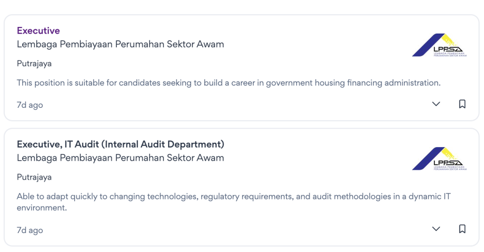Image resolution: width=484 pixels, height=252 pixels.
Task: Click the LPPSA logo on the Executive listing
Action: tap(439, 45)
